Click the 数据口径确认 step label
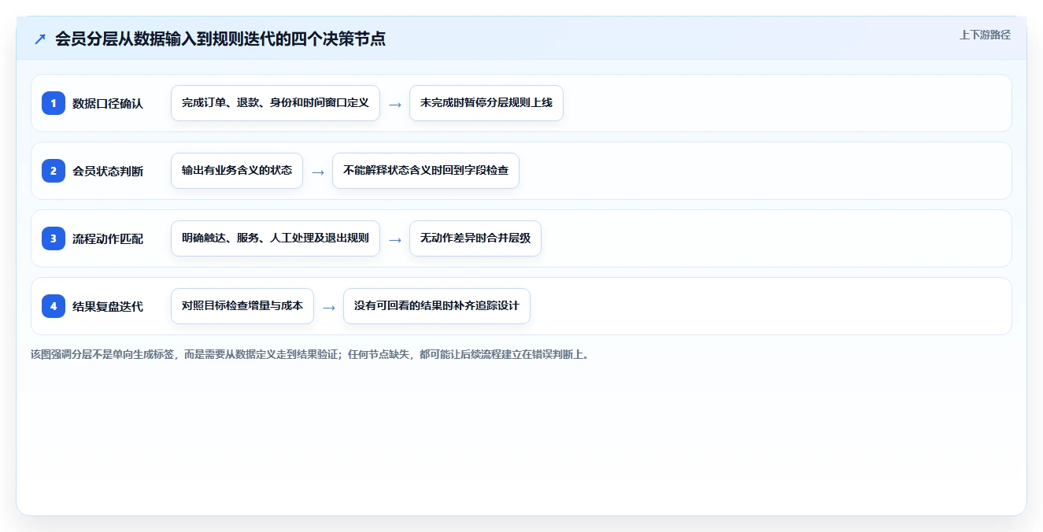The image size is (1043, 532). [108, 103]
